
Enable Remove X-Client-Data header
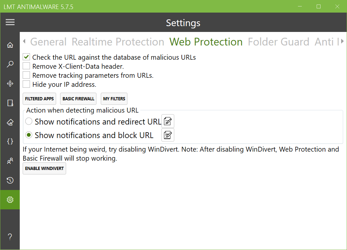26,66
